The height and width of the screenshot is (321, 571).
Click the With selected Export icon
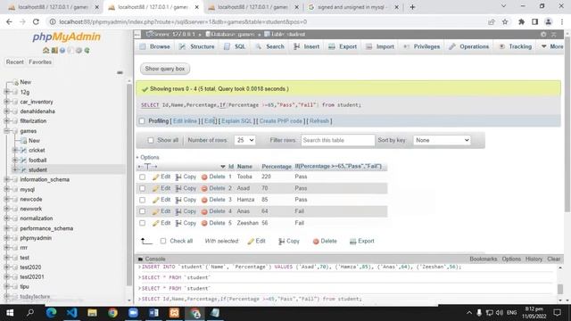click(352, 242)
